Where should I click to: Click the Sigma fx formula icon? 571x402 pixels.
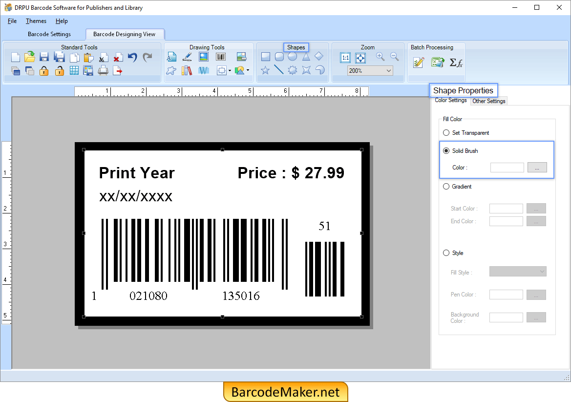tap(456, 63)
